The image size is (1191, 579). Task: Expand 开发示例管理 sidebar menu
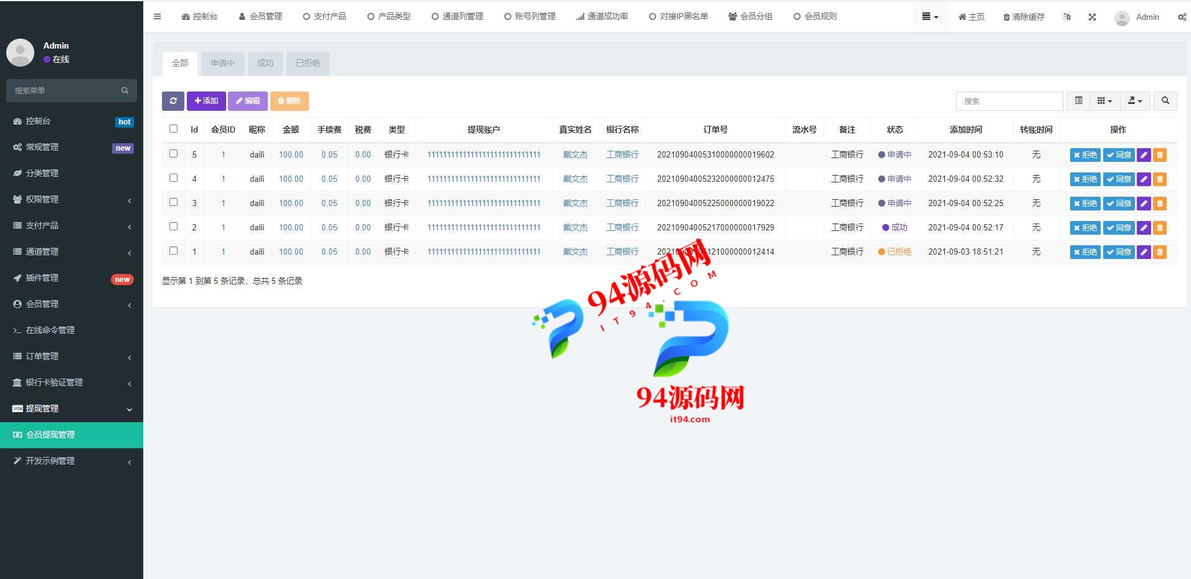(72, 461)
